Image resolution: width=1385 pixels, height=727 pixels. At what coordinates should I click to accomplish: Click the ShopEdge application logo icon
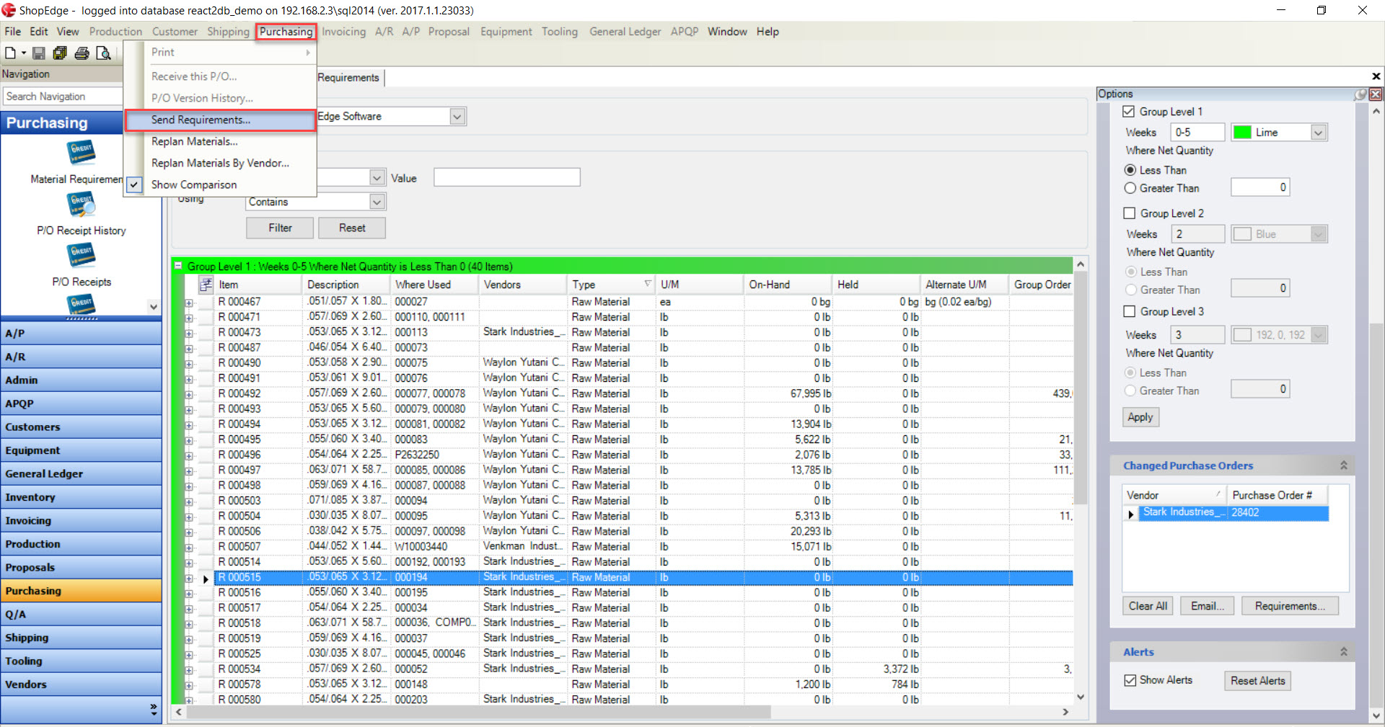click(x=9, y=10)
